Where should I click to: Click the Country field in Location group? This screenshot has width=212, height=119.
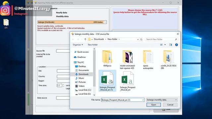coord(63,76)
